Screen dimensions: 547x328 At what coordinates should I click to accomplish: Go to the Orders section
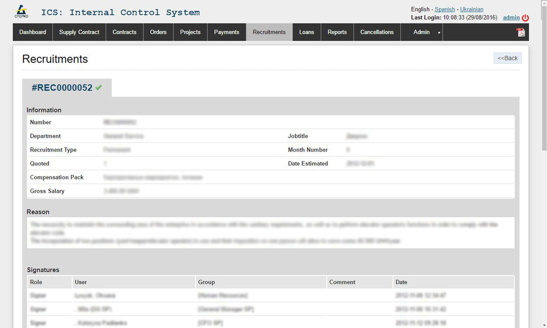158,32
